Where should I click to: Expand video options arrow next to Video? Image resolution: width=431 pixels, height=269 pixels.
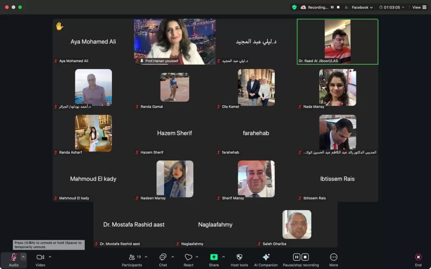coord(50,257)
